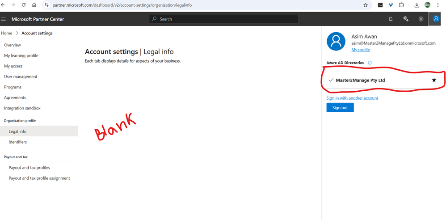446x220 pixels.
Task: Click the blue Y extension icon
Action: [x=391, y=5]
